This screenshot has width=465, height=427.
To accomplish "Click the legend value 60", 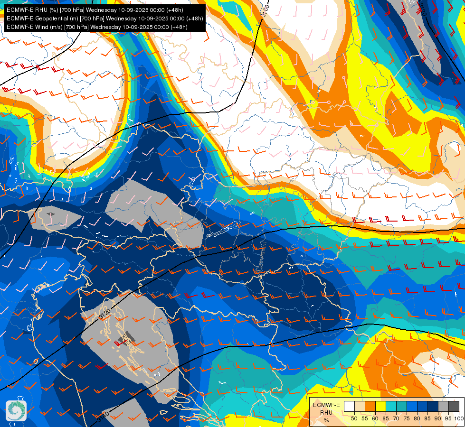I will (x=375, y=418).
